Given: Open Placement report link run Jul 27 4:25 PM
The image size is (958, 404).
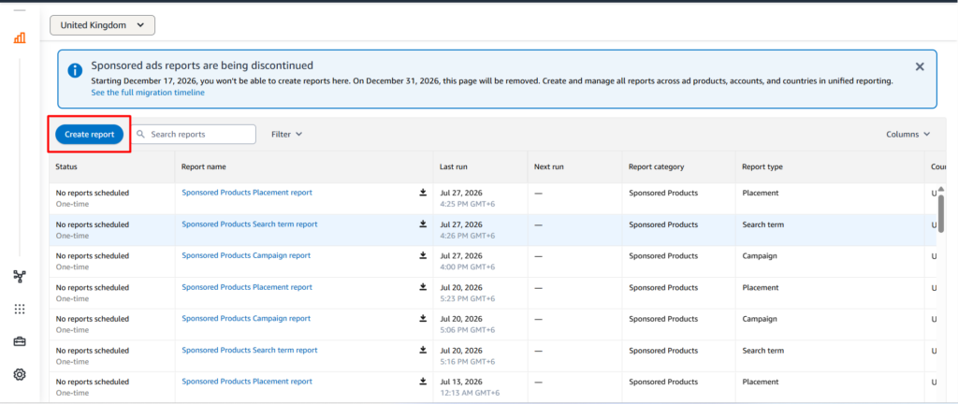Looking at the screenshot, I should pos(247,193).
